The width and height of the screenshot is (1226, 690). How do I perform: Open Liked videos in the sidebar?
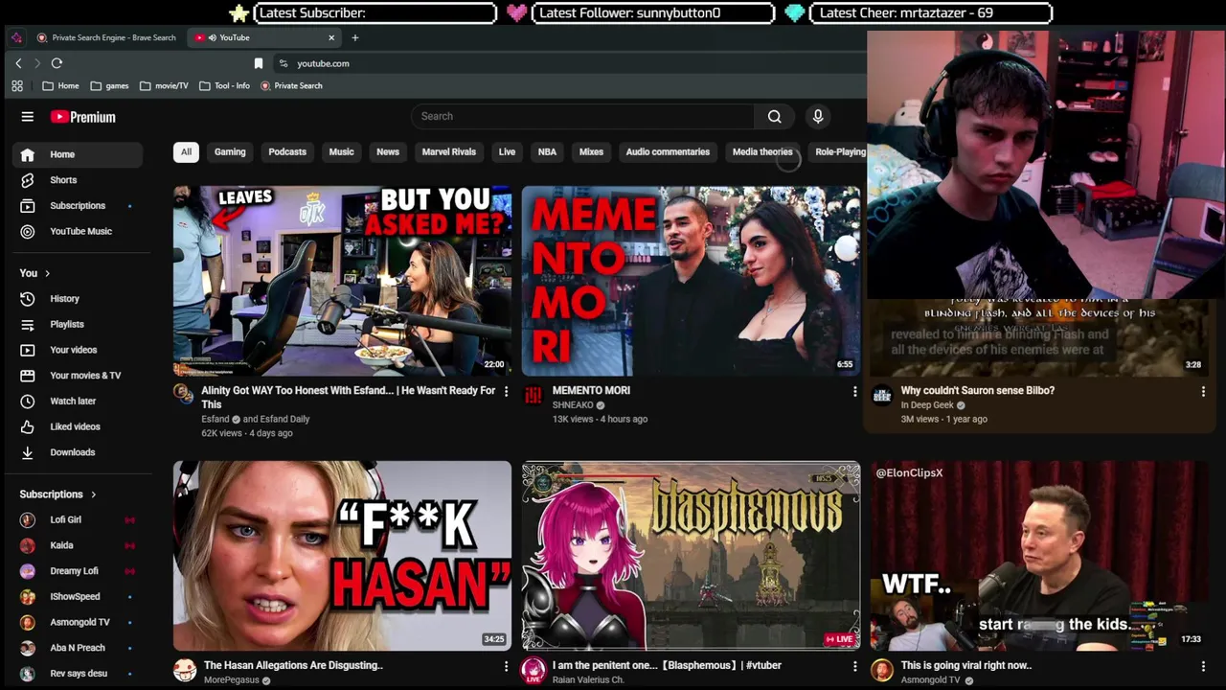[x=77, y=426]
